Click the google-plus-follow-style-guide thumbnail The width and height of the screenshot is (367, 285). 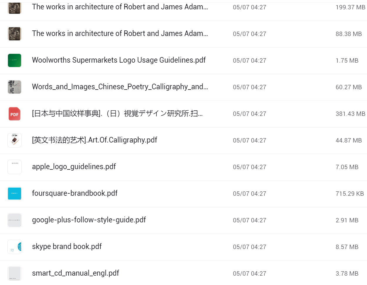tap(14, 220)
